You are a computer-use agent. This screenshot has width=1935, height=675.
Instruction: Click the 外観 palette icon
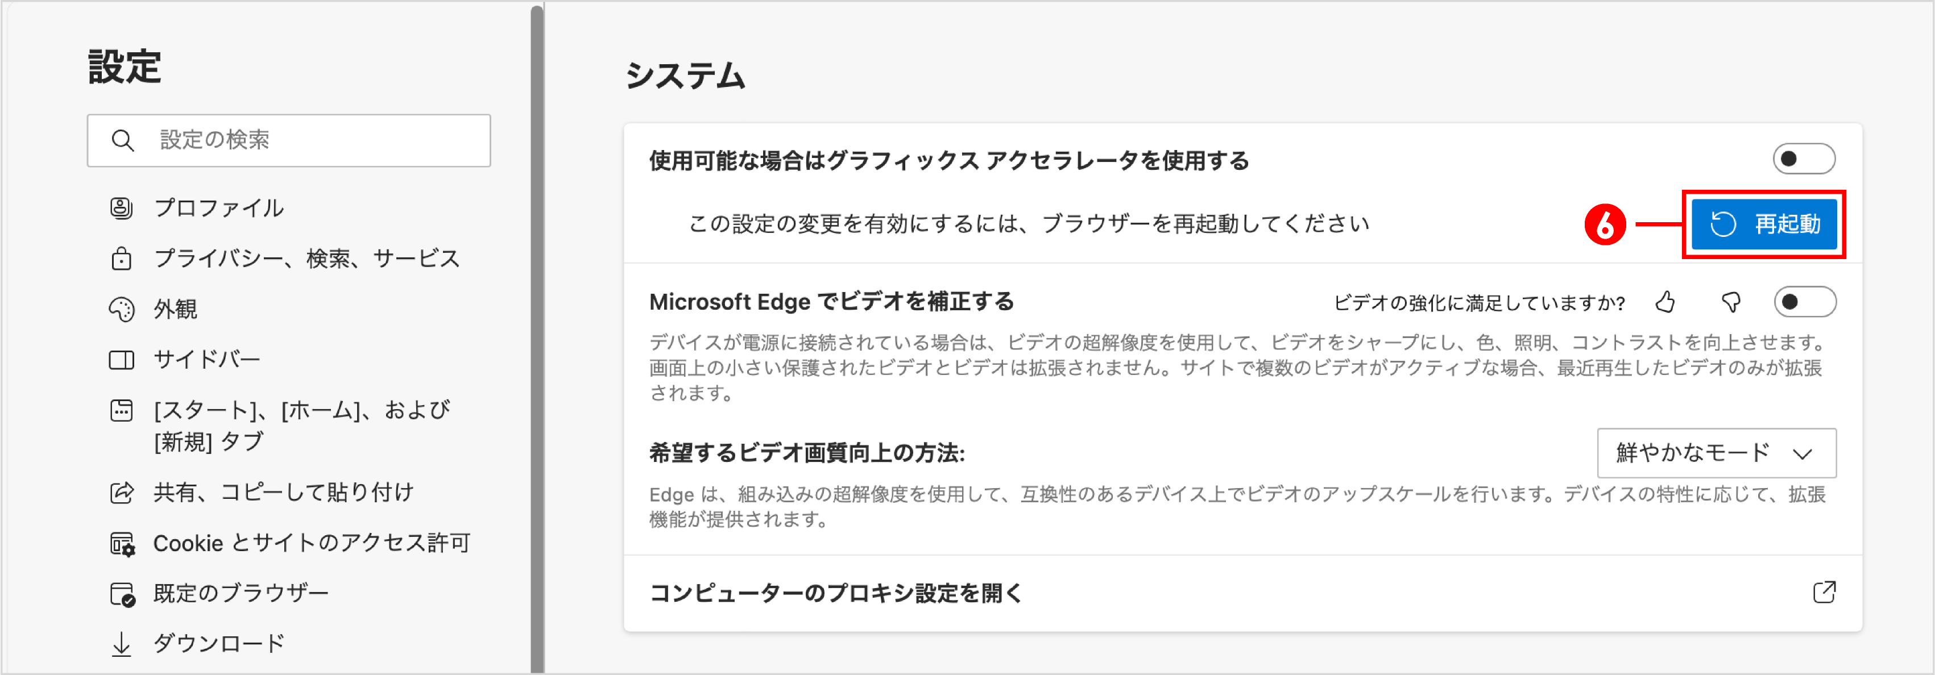click(122, 309)
